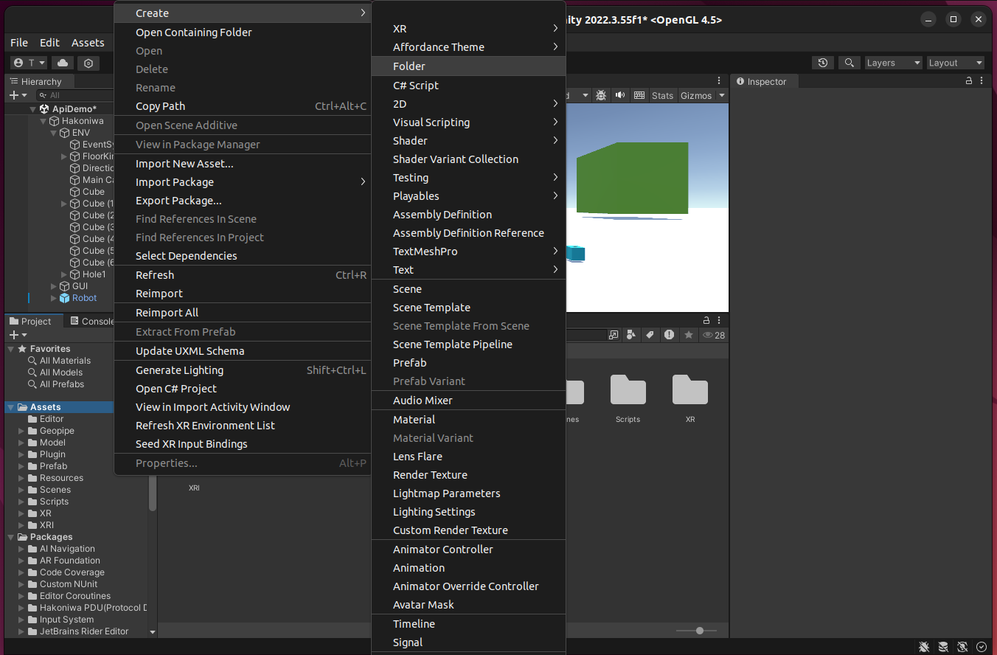
Task: Open the Project panel kebab menu
Action: [x=719, y=320]
